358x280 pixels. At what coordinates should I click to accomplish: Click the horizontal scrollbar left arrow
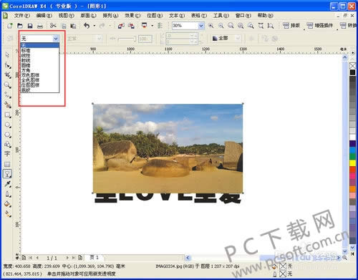tap(188, 258)
